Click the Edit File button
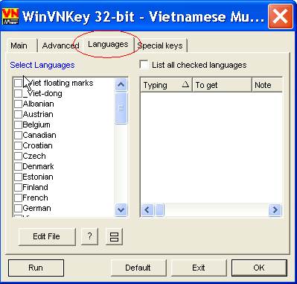 point(47,236)
